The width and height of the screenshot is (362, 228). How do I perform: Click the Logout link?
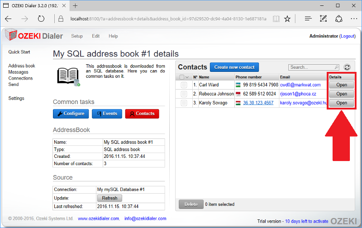(x=348, y=36)
